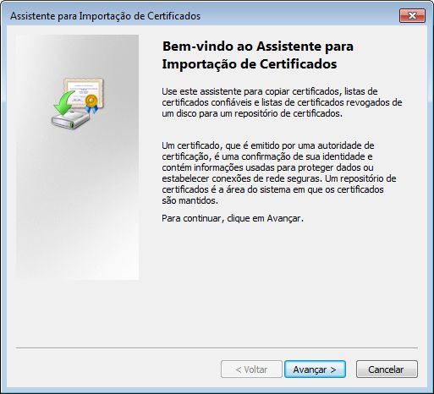Click the Avançar > button

tap(315, 369)
